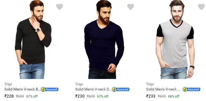
Task: Open grey and black short-sleeve T-shirt image
Action: (175, 39)
